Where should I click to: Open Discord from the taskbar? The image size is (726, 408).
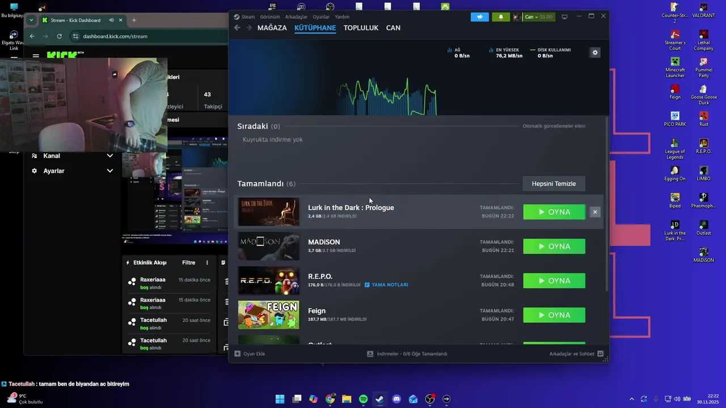click(396, 399)
